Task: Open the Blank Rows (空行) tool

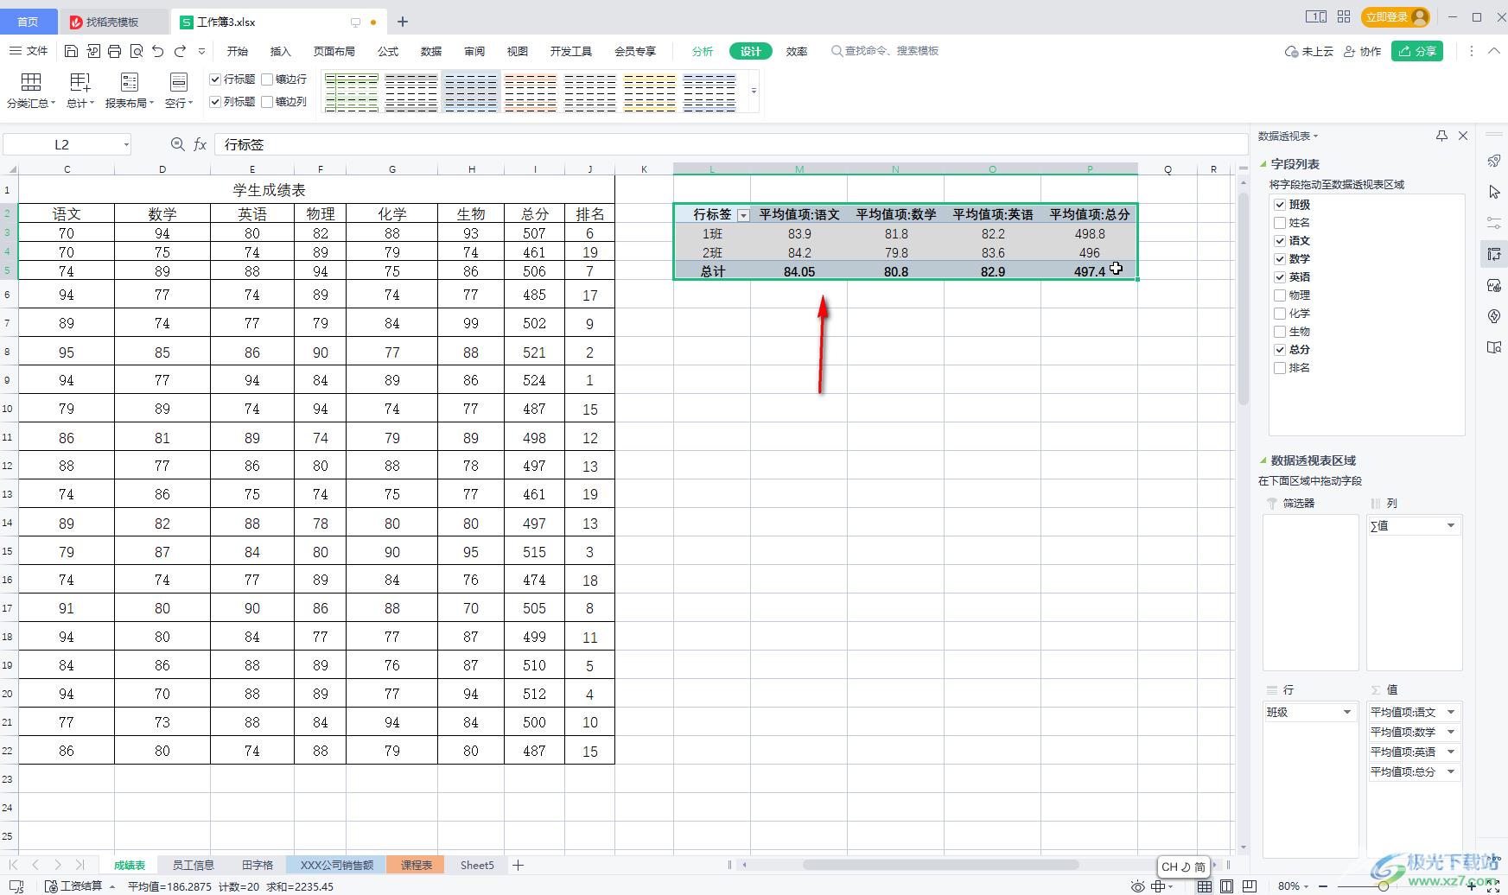Action: [x=179, y=91]
